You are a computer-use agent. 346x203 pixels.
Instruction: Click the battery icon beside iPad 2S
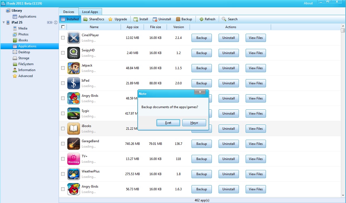50,22
